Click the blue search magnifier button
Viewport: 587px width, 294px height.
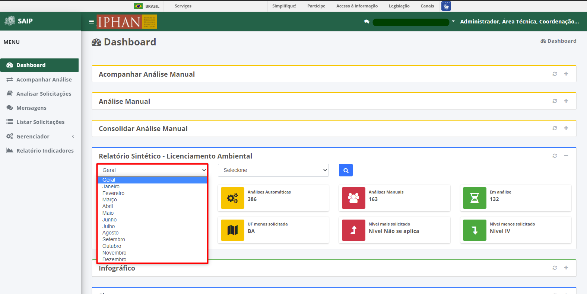[346, 170]
